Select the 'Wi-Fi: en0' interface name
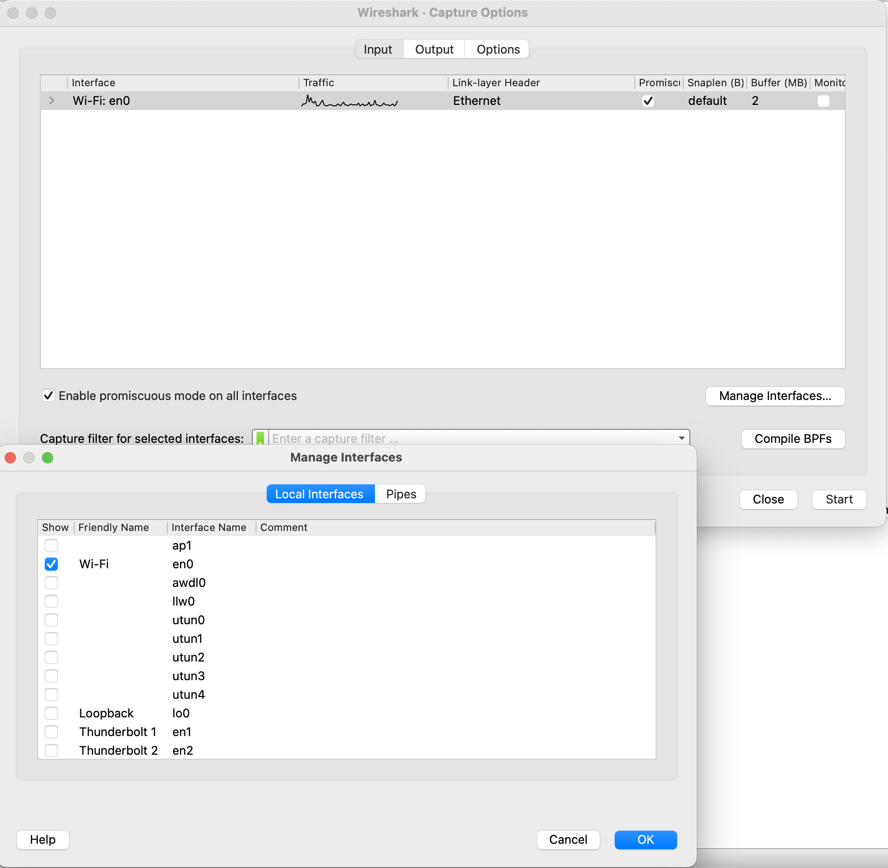The image size is (888, 868). (x=101, y=101)
